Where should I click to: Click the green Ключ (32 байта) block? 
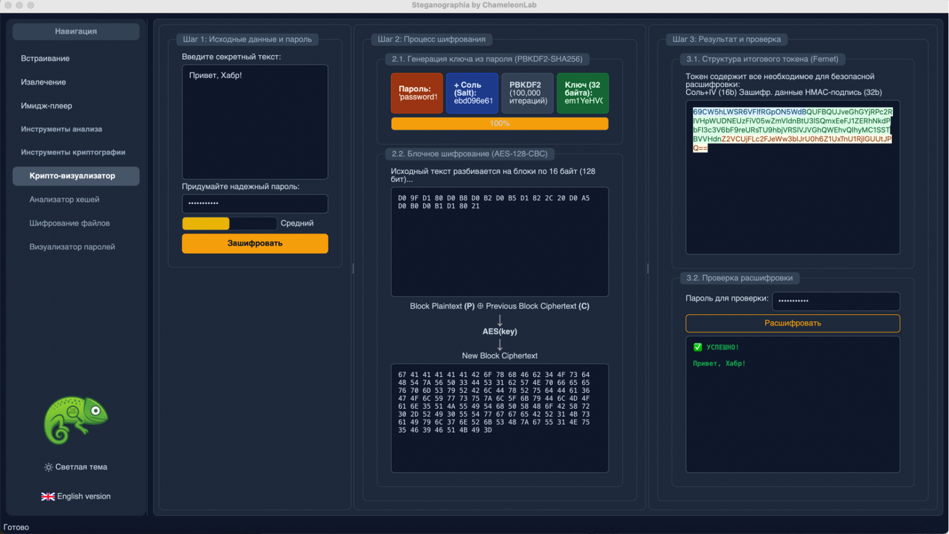click(583, 93)
